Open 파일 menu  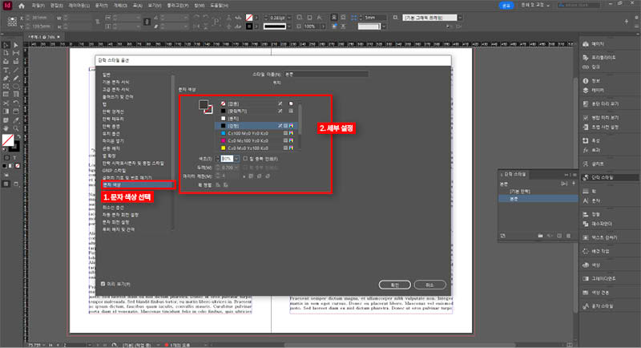pyautogui.click(x=38, y=6)
